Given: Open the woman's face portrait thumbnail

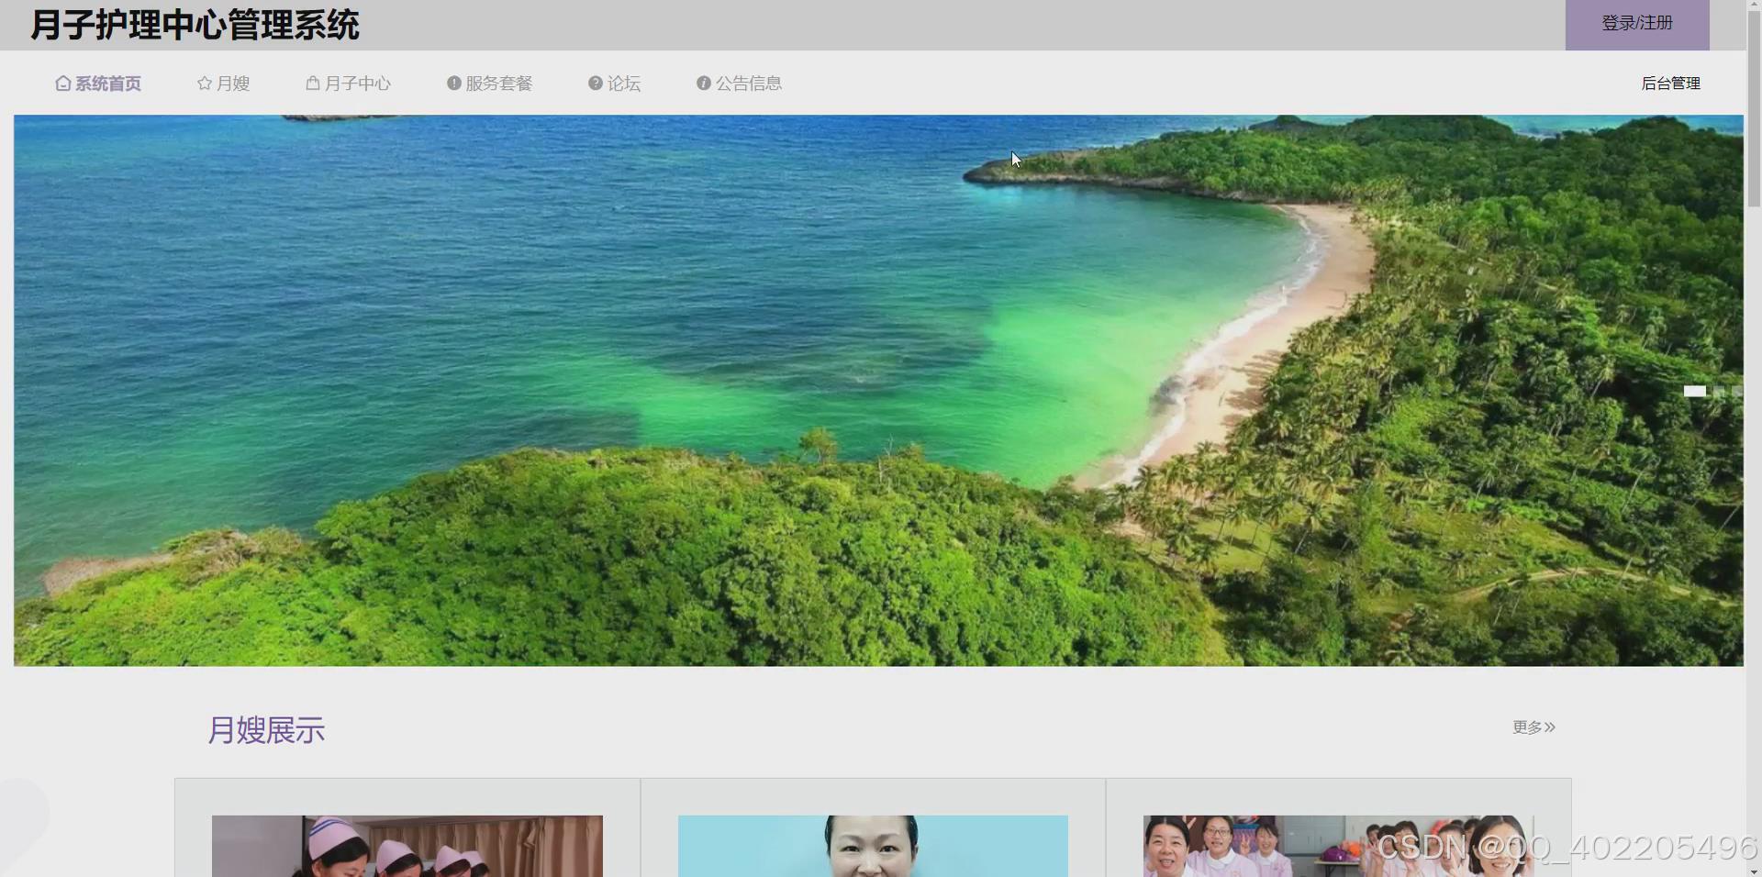Looking at the screenshot, I should click(873, 846).
